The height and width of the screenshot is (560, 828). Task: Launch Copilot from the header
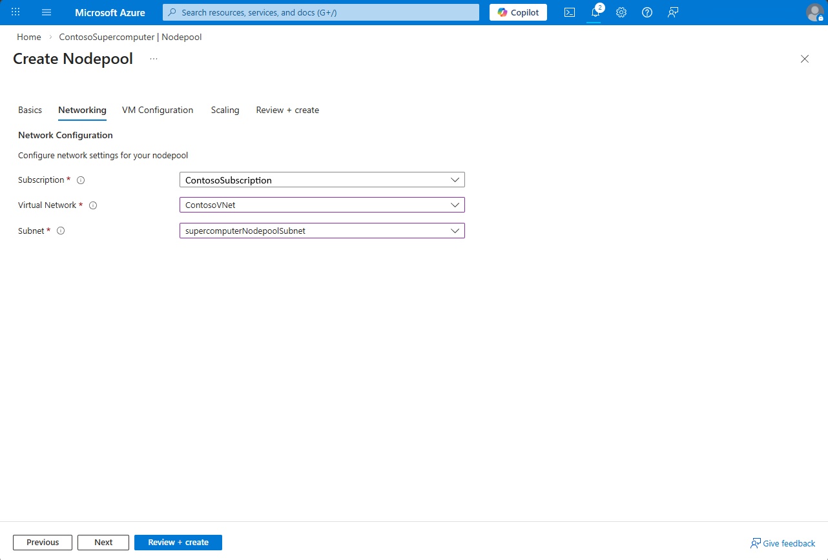click(518, 12)
